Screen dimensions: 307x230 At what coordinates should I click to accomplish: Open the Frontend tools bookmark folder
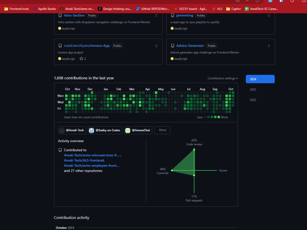pyautogui.click(x=17, y=9)
